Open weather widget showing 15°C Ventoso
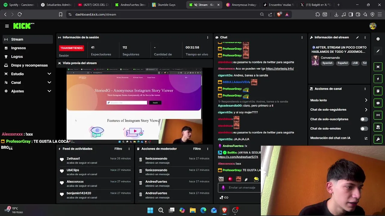The width and height of the screenshot is (385, 216). point(14,210)
